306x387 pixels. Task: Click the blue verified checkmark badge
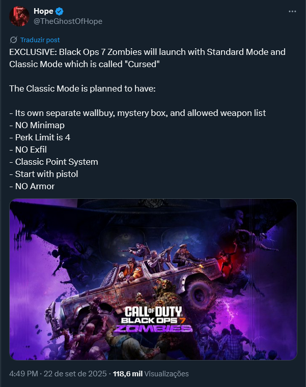60,11
